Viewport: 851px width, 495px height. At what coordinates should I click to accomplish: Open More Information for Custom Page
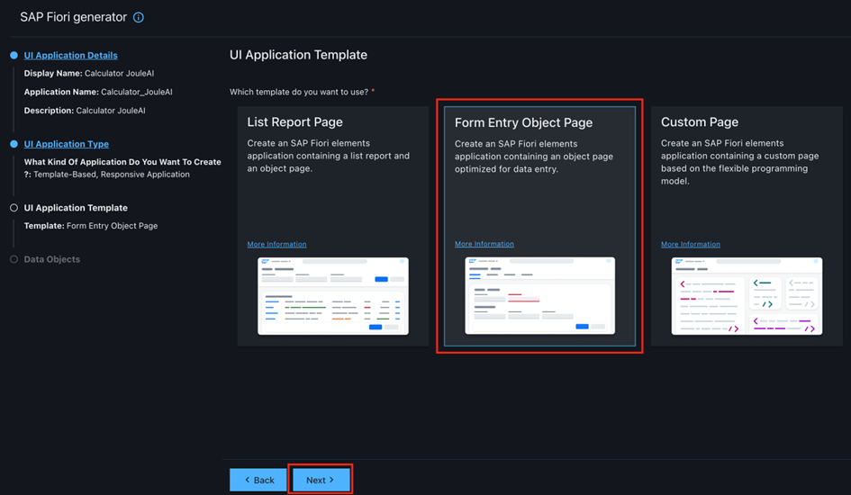tap(691, 244)
